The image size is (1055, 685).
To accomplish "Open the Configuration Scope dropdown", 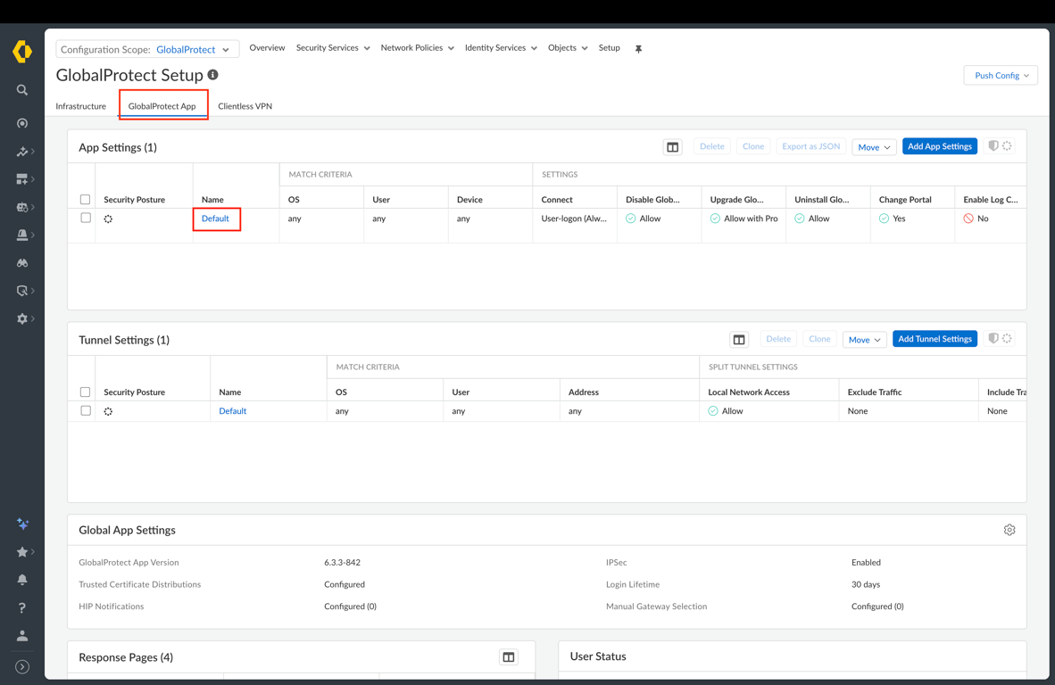I will point(147,49).
